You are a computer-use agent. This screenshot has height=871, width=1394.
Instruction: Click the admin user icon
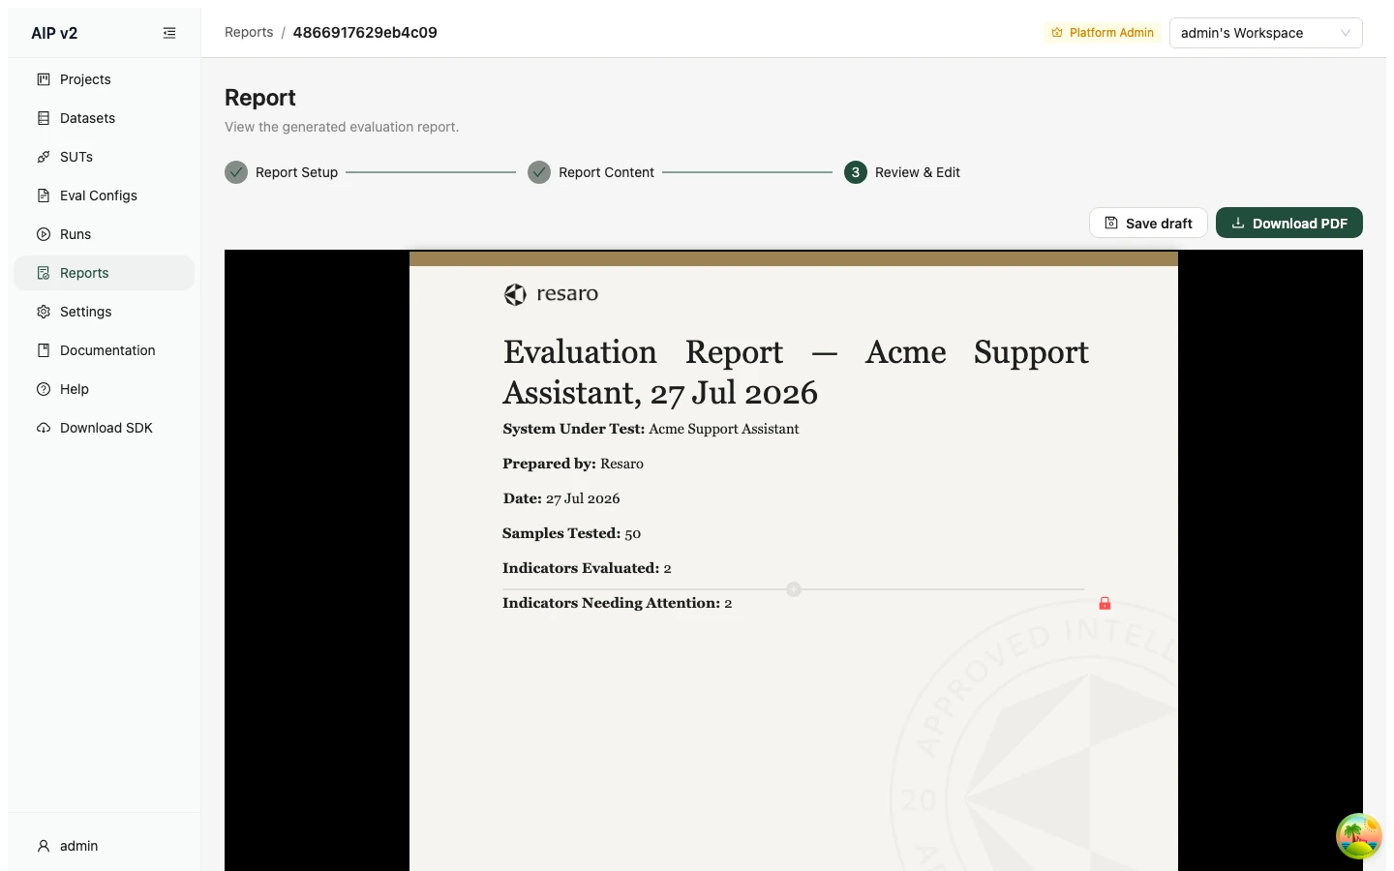click(x=44, y=846)
